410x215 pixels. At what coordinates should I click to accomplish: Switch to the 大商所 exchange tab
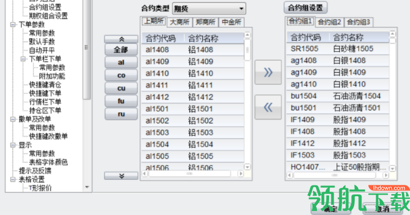[x=180, y=22]
